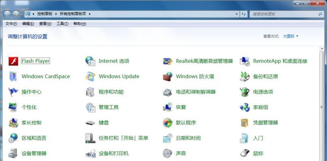
Task: Open the Windows 防火墙 brick wall icon
Action: [x=168, y=76]
